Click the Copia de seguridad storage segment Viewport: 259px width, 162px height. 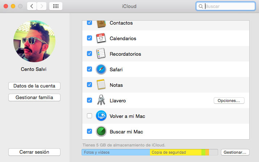pyautogui.click(x=176, y=152)
